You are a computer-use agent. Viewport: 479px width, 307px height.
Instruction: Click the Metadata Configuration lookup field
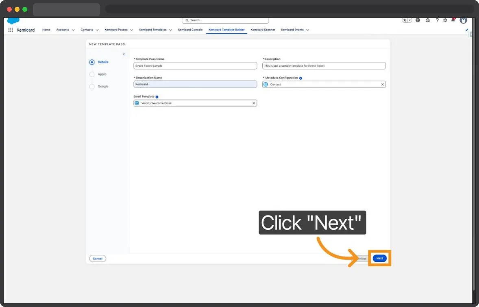tap(324, 84)
